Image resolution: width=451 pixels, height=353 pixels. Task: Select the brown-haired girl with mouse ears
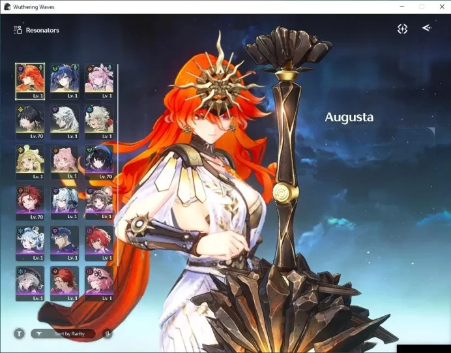99,203
